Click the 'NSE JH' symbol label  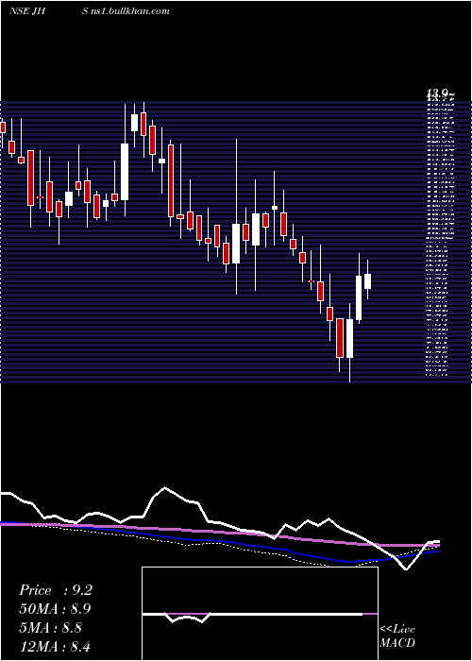[27, 11]
